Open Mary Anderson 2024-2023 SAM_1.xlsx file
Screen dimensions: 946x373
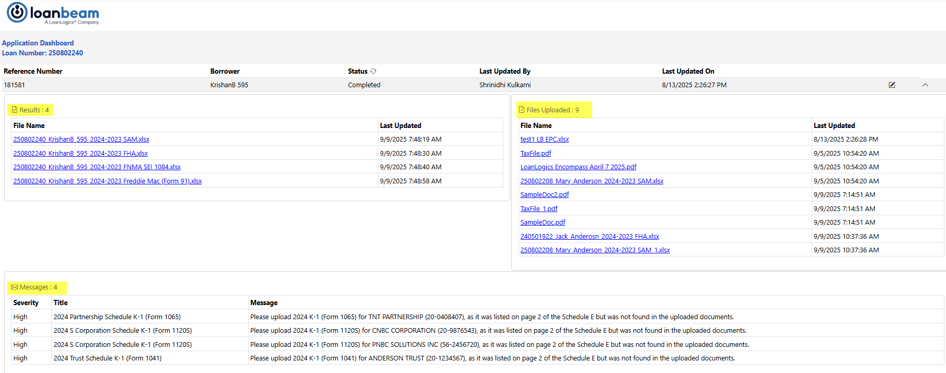[x=595, y=250]
